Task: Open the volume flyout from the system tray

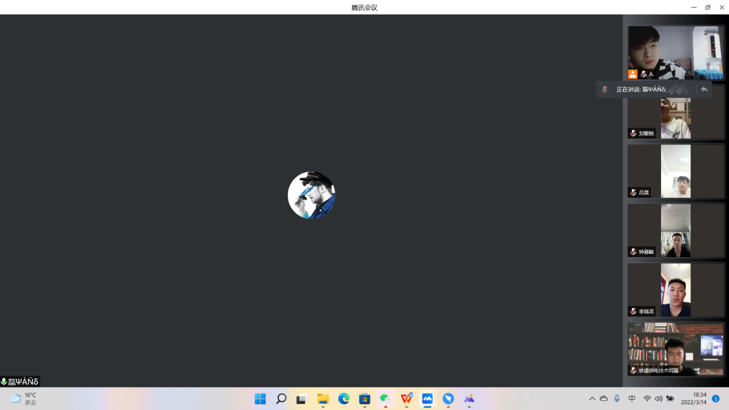Action: point(658,398)
